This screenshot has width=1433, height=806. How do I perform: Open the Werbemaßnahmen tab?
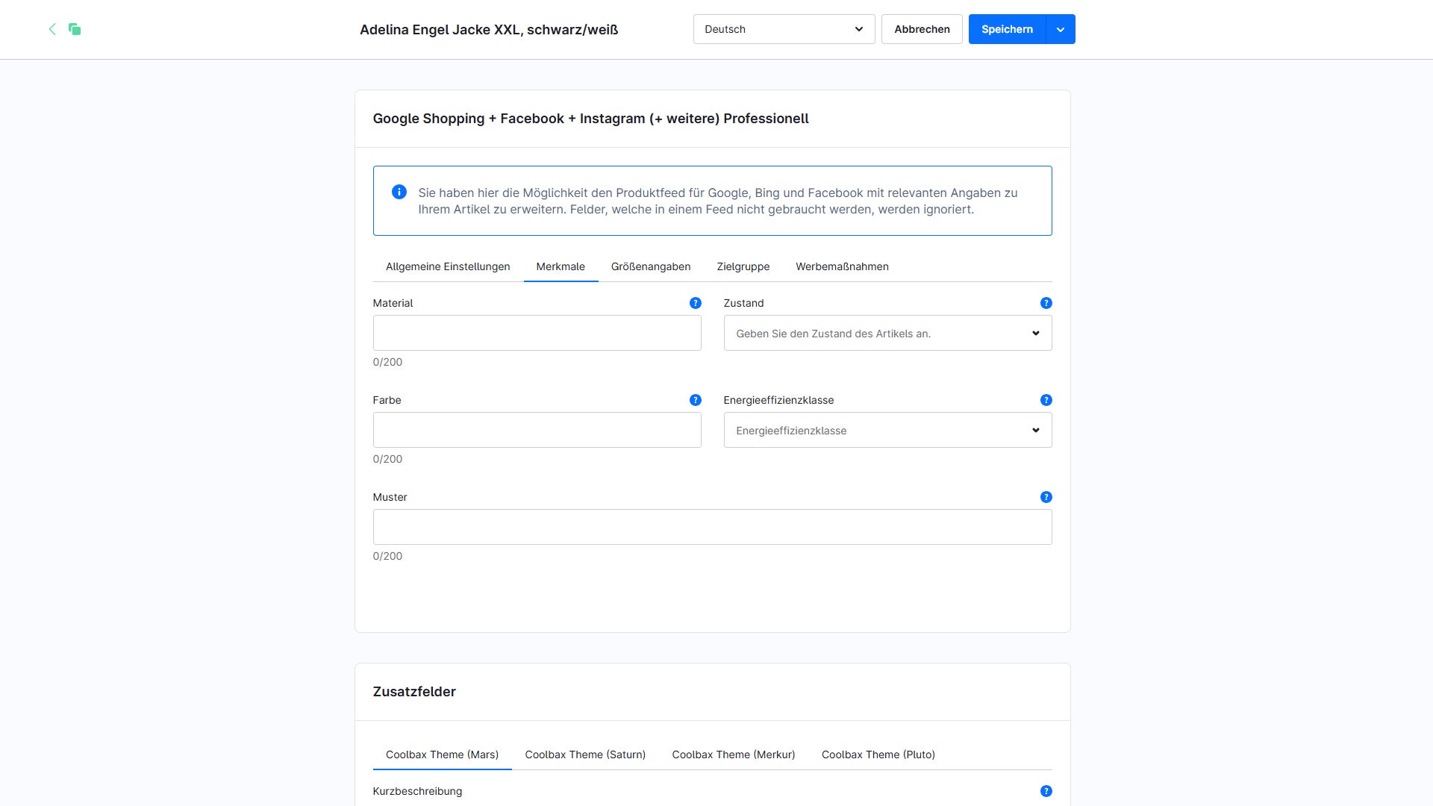(x=842, y=266)
